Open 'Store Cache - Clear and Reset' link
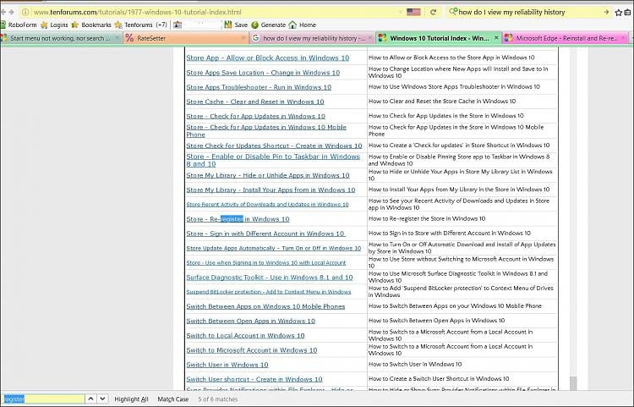 (x=255, y=102)
